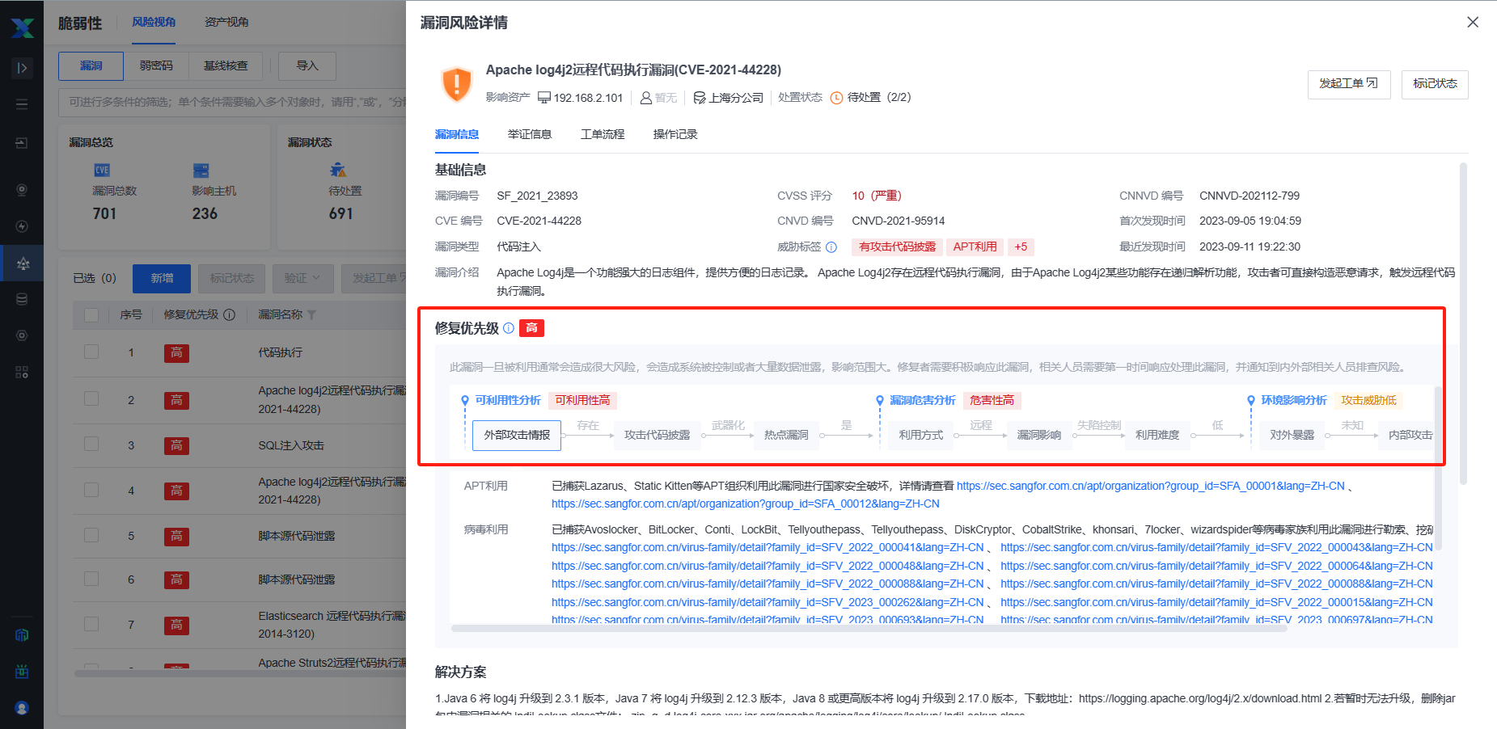This screenshot has width=1497, height=729.
Task: Open the 验证 dropdown
Action: 302,278
